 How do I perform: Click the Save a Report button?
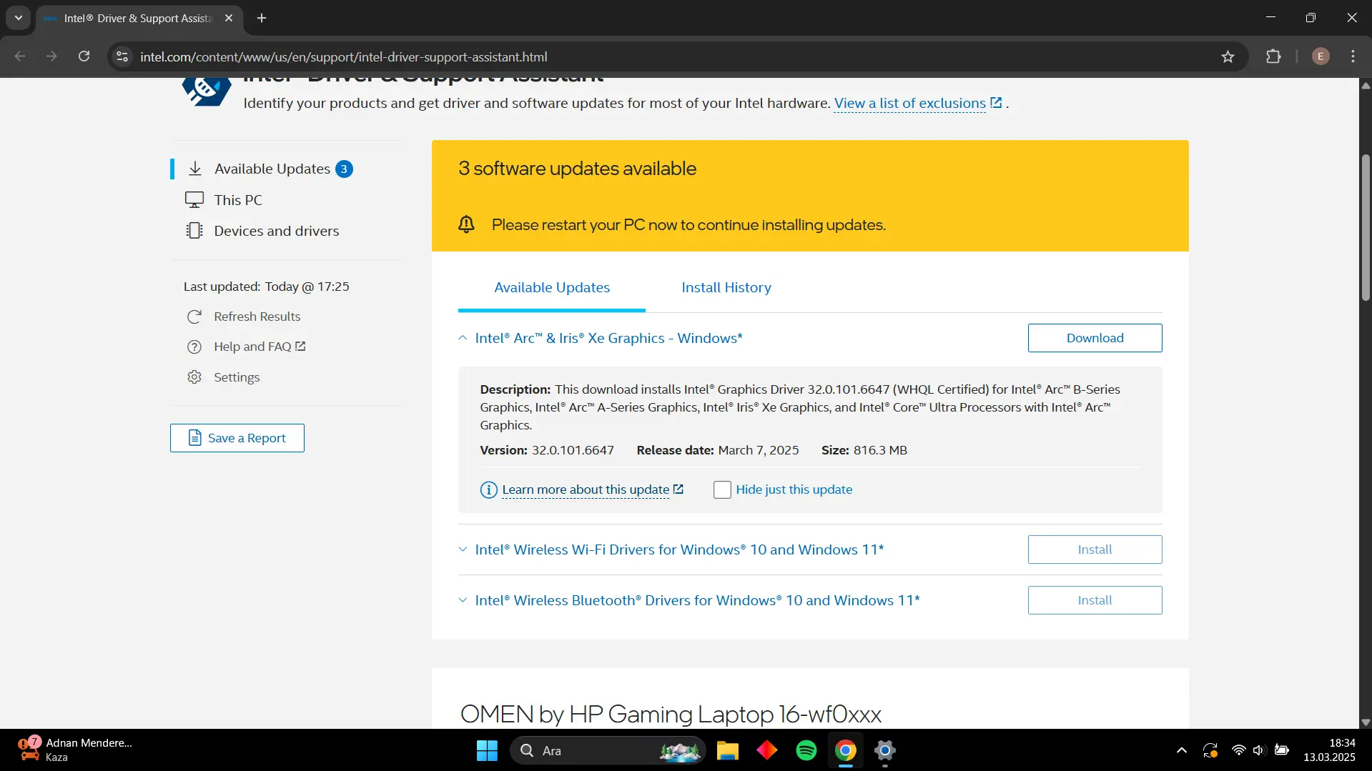click(237, 438)
